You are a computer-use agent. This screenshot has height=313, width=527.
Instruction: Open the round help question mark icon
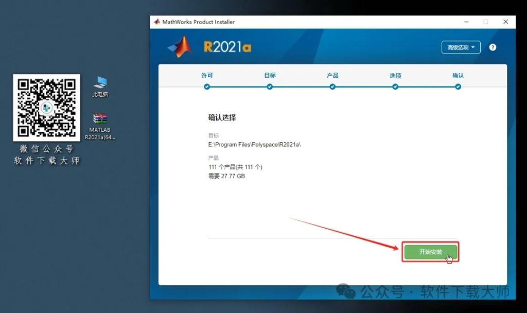pyautogui.click(x=493, y=47)
